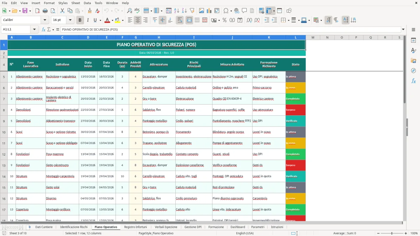The height and width of the screenshot is (236, 420).
Task: Toggle merge and center cells
Action: (189, 20)
